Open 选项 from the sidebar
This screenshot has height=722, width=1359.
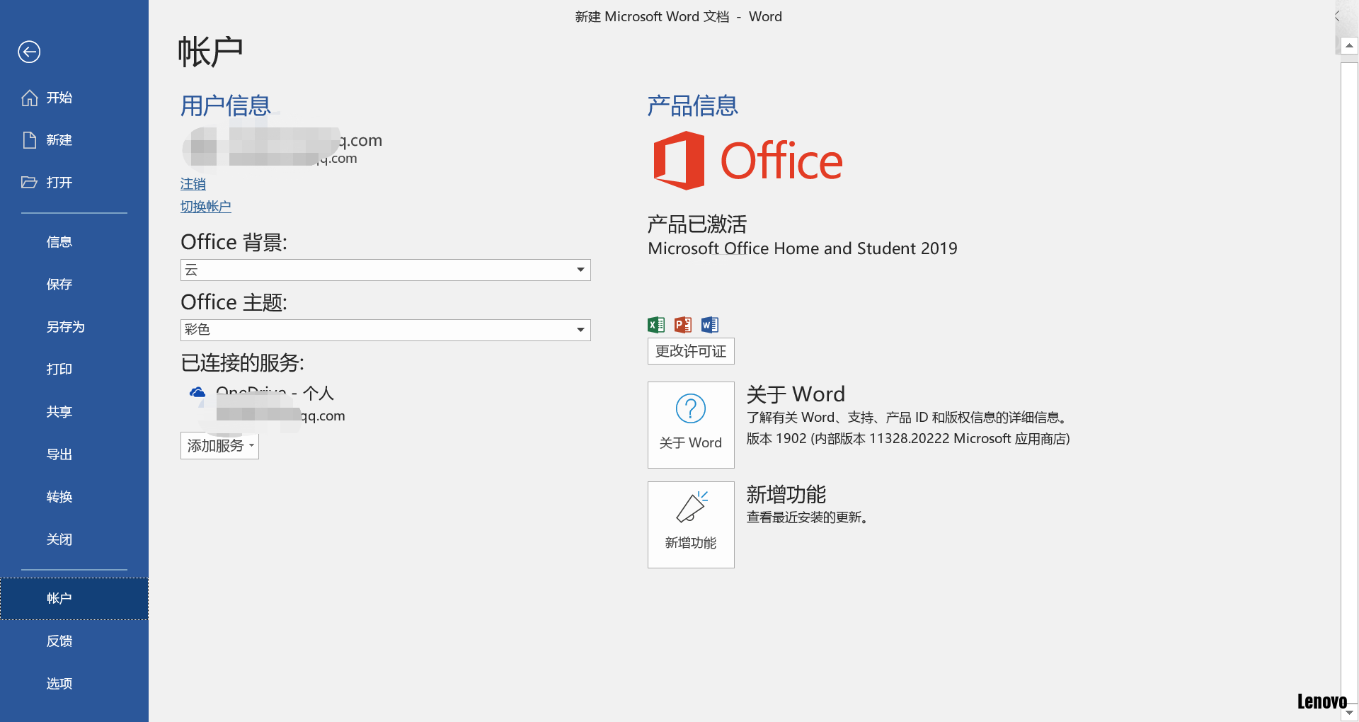74,684
